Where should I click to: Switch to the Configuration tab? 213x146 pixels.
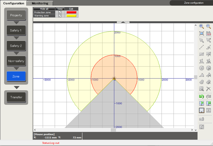[14, 3]
